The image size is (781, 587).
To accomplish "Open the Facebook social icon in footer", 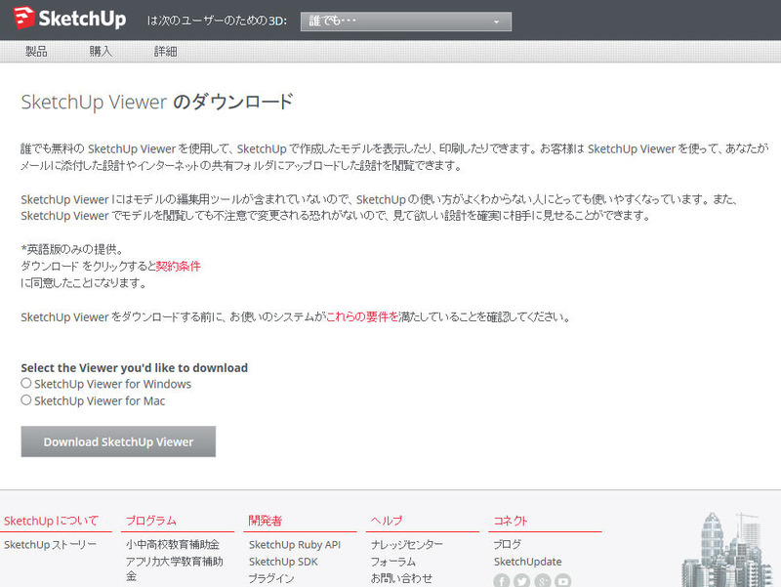I will pyautogui.click(x=502, y=581).
